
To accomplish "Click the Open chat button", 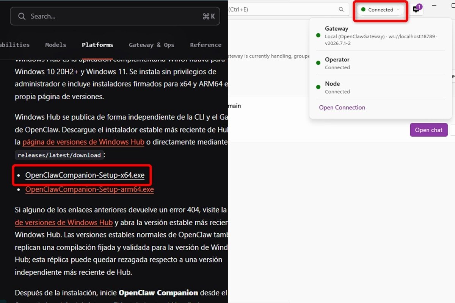I will point(429,130).
